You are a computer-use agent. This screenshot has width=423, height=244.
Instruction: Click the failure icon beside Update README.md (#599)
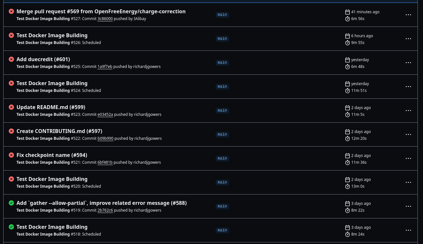point(11,107)
